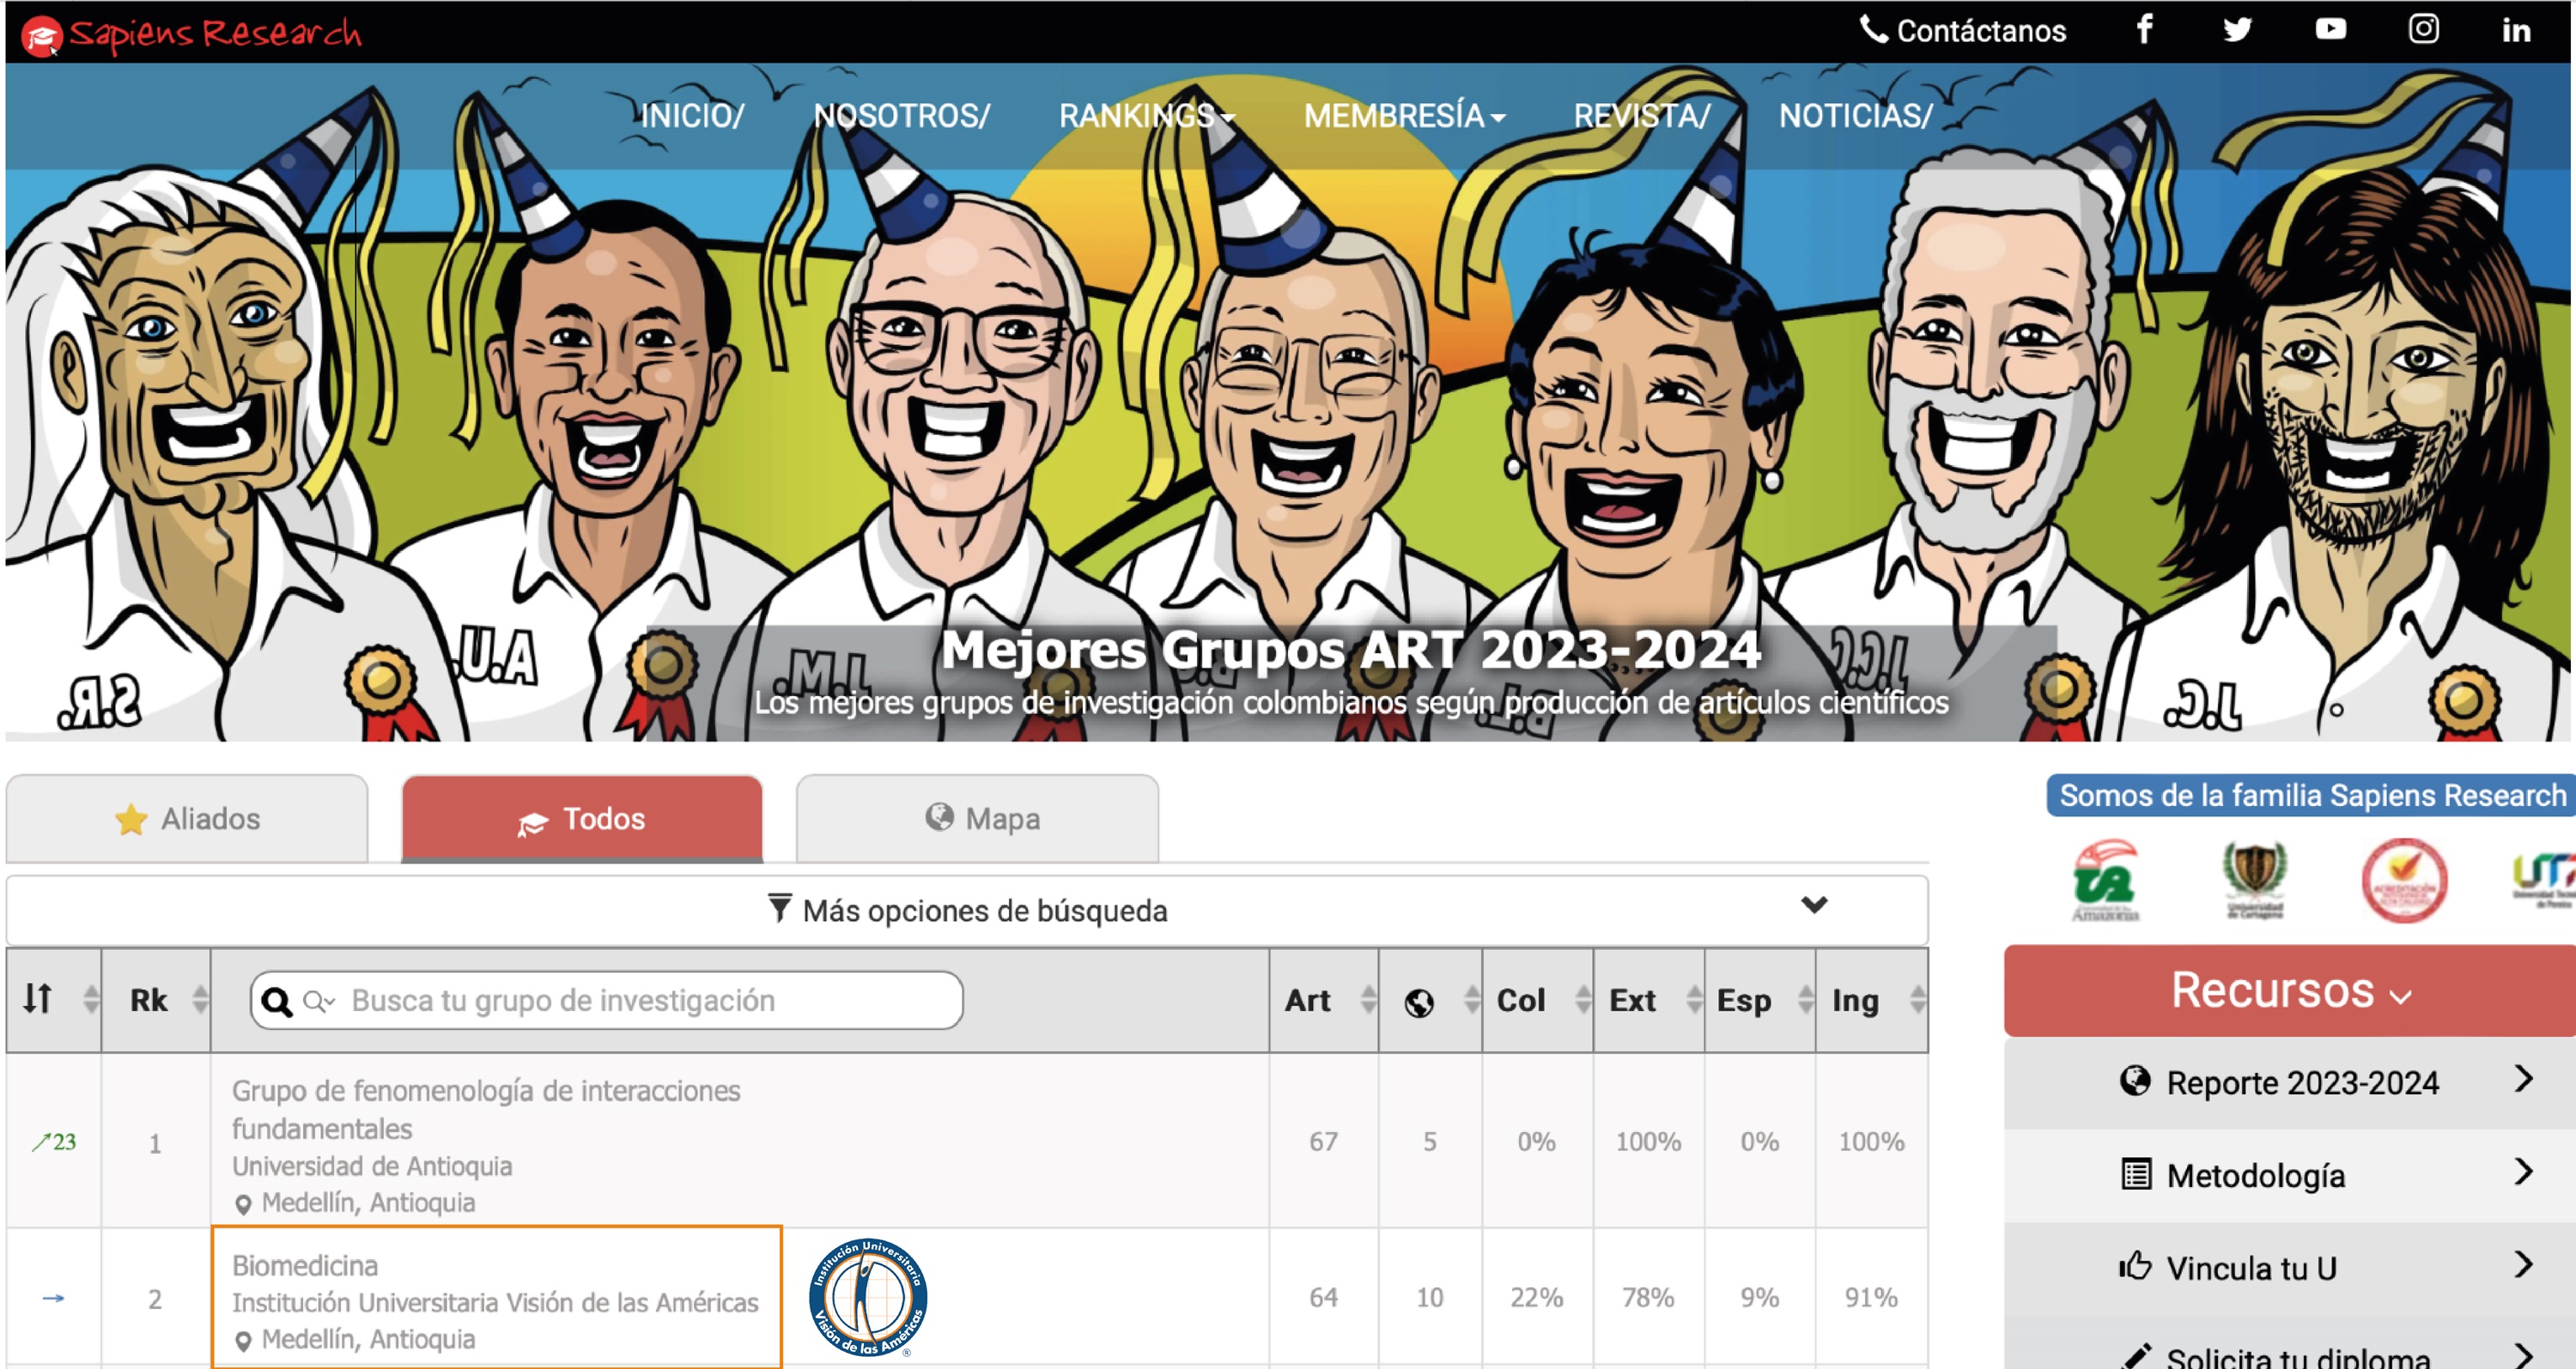The height and width of the screenshot is (1369, 2576).
Task: Click the 91% Ing value for Biomedicina
Action: pos(1871,1297)
